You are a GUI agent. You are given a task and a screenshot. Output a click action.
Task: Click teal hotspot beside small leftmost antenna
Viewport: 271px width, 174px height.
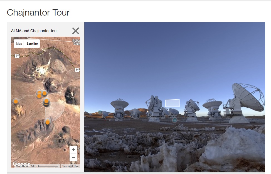click(x=100, y=112)
